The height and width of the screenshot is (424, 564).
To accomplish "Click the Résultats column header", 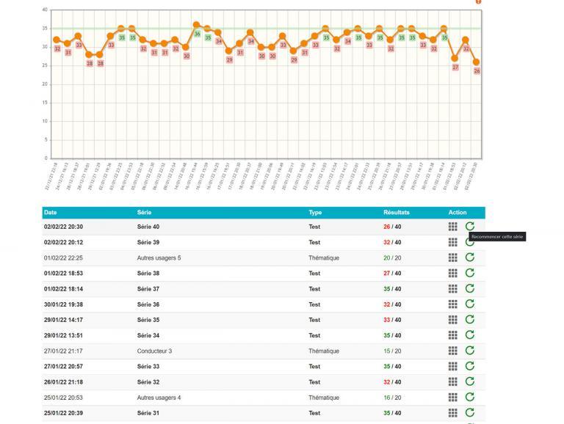I will [x=397, y=213].
